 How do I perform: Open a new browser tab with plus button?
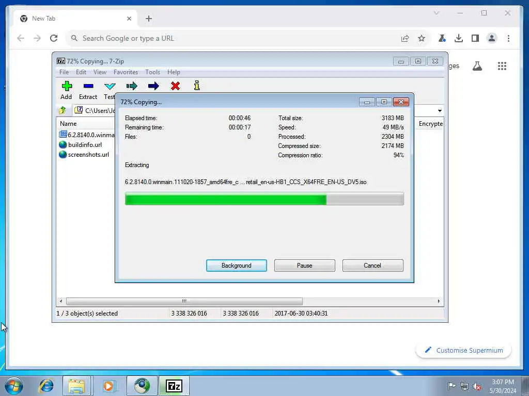[148, 19]
